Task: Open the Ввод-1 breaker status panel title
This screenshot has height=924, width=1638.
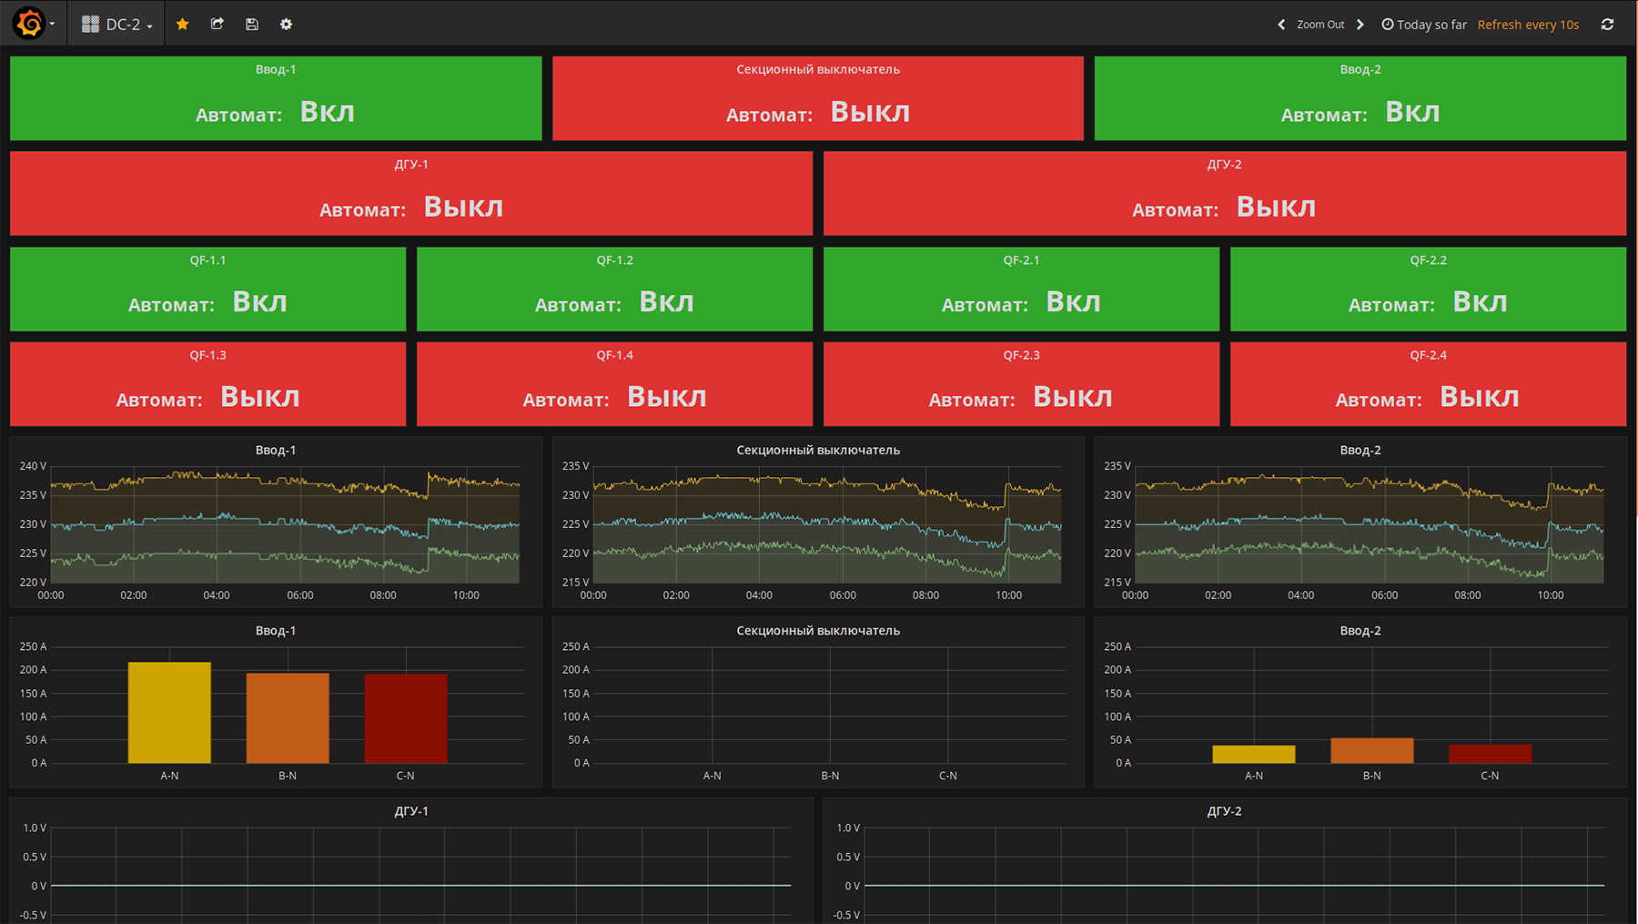Action: [x=276, y=69]
